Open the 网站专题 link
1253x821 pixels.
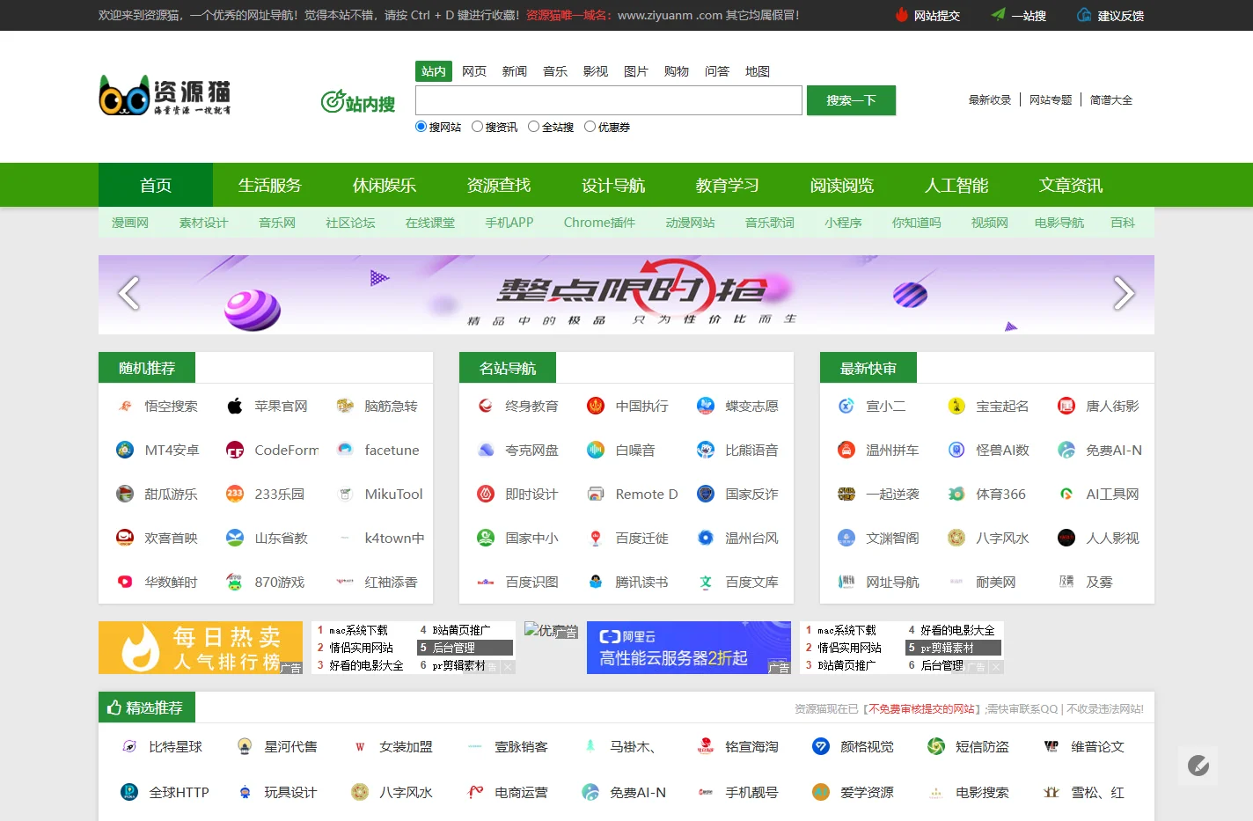(1051, 100)
